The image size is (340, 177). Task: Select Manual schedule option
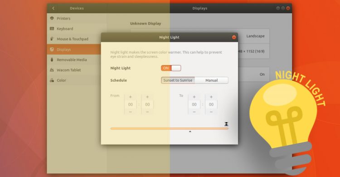(x=211, y=80)
